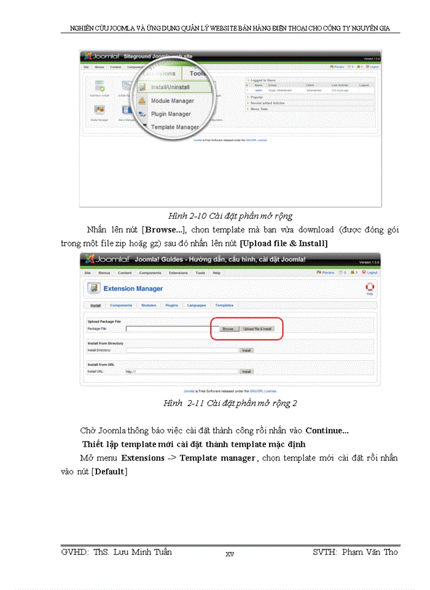Click the page number 'xv'
The width and height of the screenshot is (430, 590).
click(x=230, y=554)
